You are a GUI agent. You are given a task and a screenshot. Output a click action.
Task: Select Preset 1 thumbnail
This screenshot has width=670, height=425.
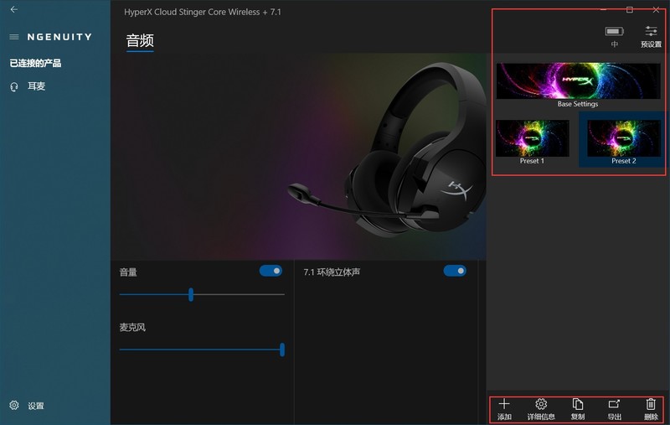pos(532,142)
